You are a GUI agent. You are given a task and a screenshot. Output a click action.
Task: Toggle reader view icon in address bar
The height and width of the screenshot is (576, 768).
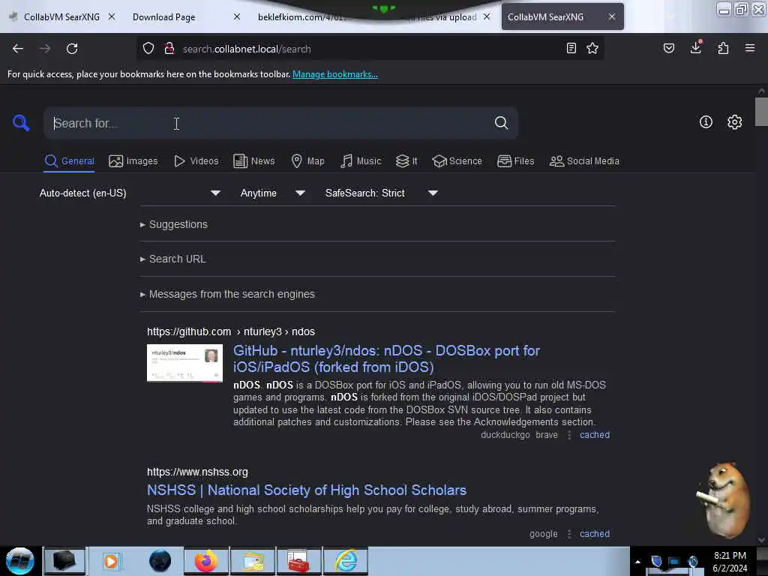click(x=571, y=48)
